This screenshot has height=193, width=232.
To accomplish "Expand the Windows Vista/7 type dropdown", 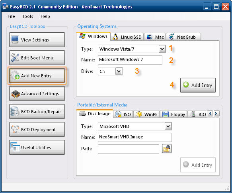I will point(162,49).
